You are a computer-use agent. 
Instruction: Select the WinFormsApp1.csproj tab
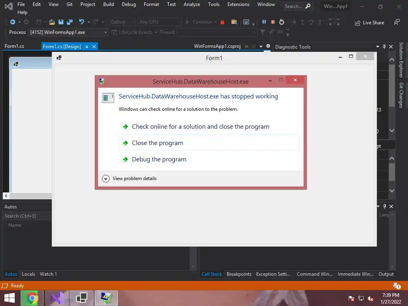coord(217,46)
